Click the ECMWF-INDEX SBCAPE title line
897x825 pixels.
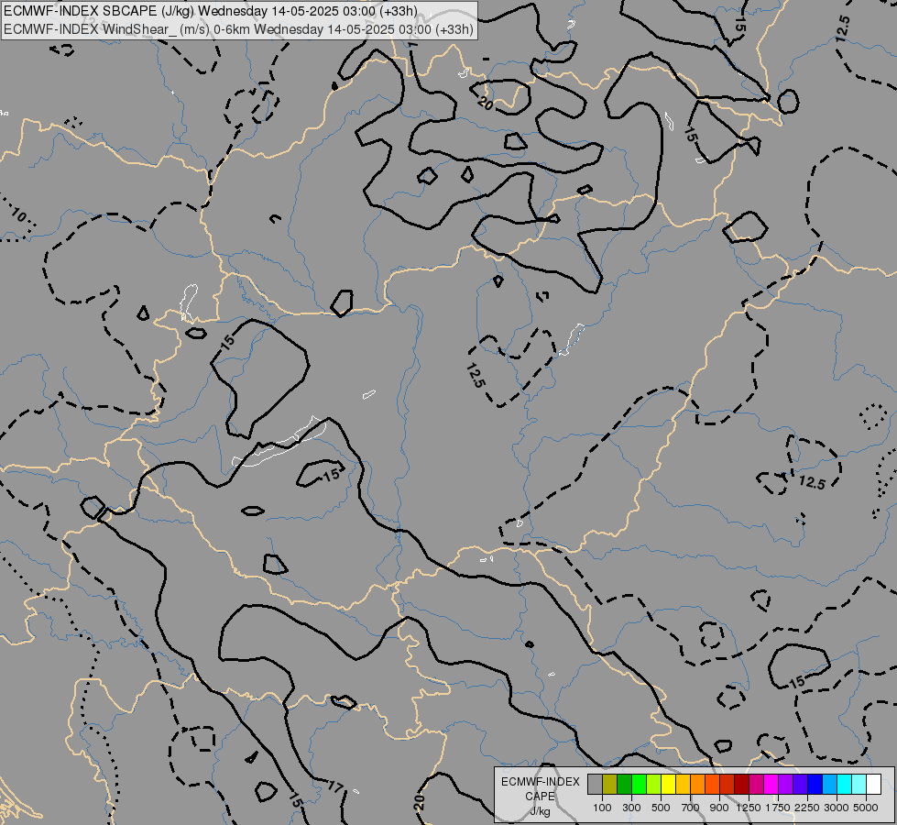pos(211,11)
